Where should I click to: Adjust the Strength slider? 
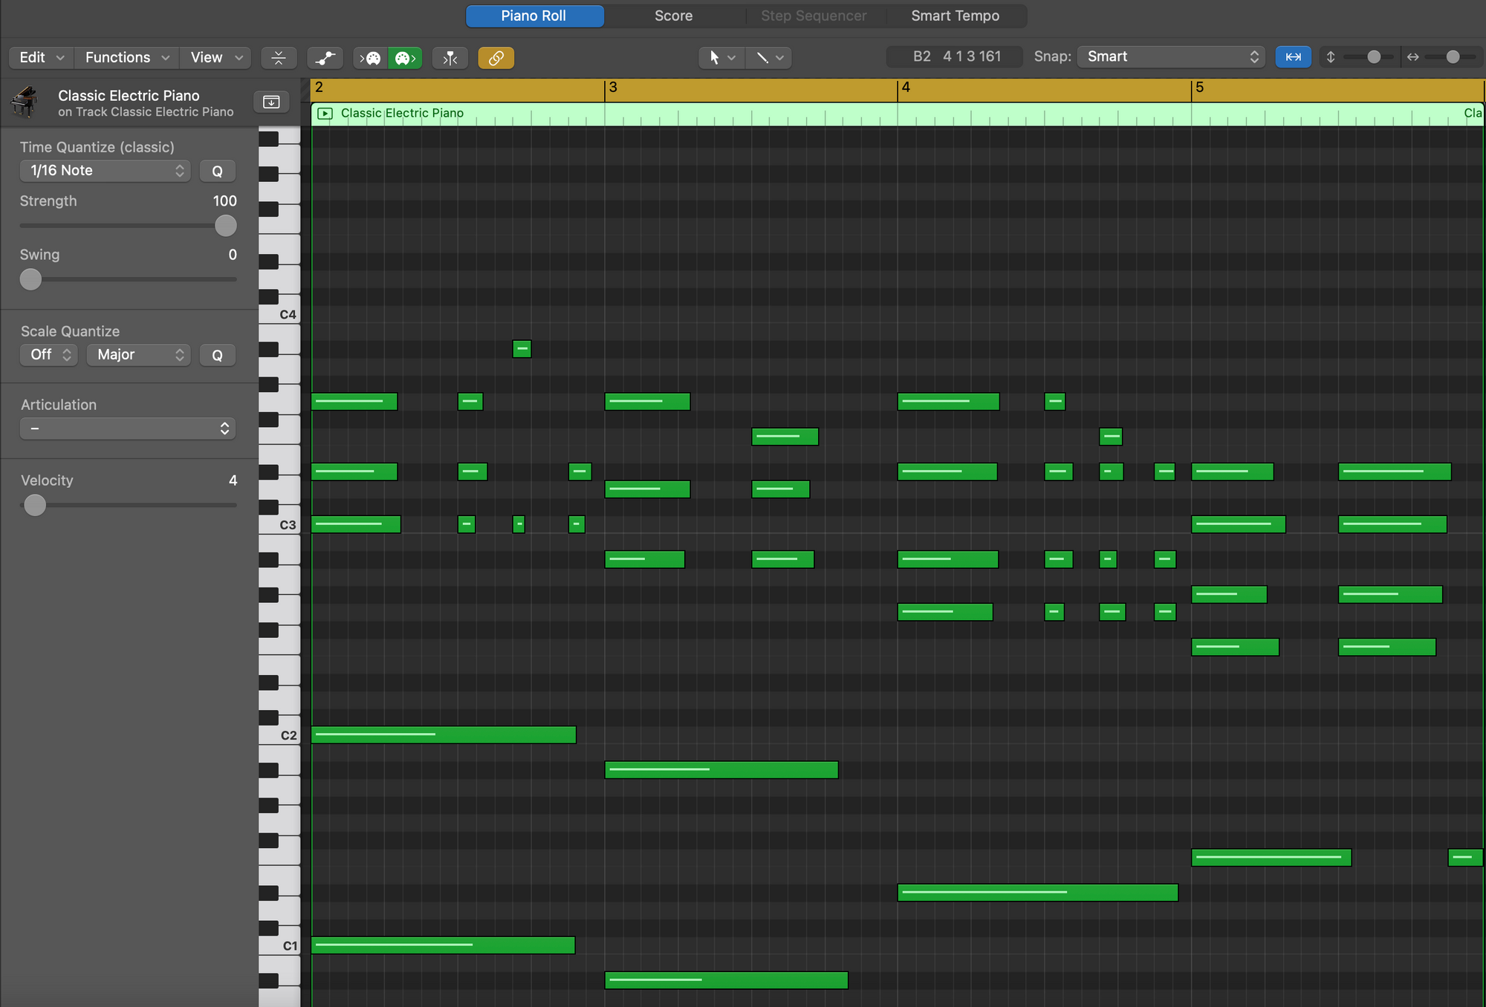(x=225, y=226)
